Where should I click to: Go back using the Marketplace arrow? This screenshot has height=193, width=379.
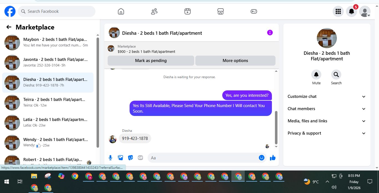[9, 27]
